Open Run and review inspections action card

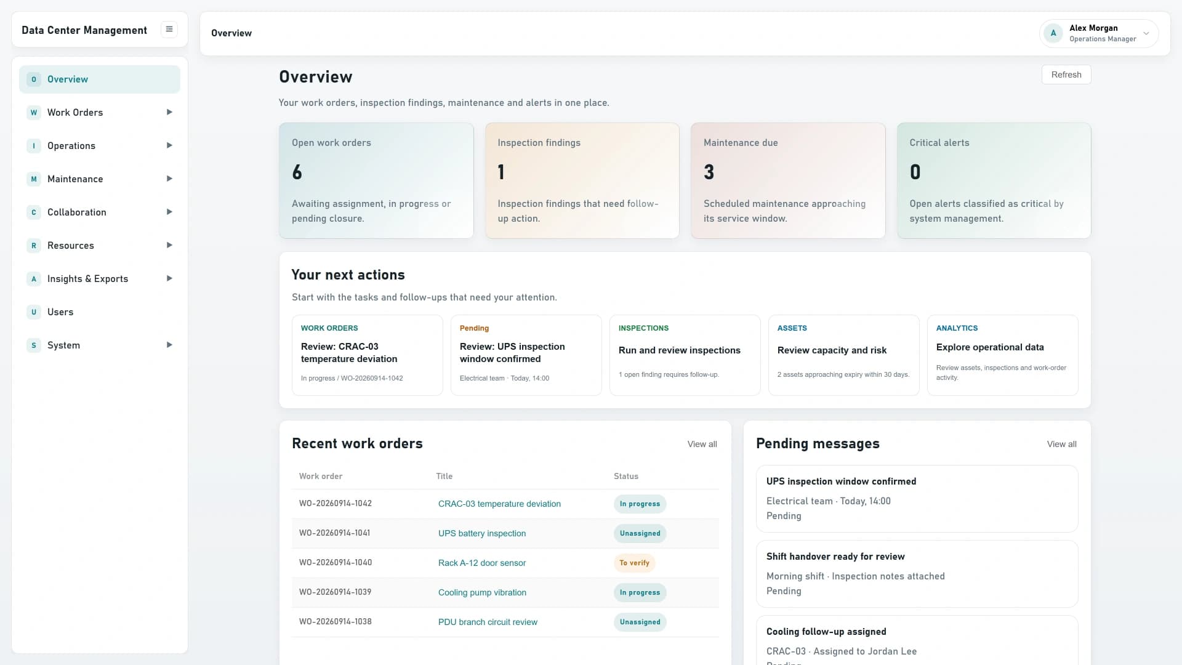tap(685, 355)
